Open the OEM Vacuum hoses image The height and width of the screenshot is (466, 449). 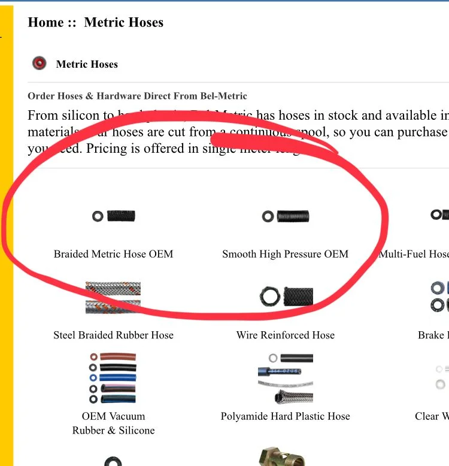coord(113,377)
